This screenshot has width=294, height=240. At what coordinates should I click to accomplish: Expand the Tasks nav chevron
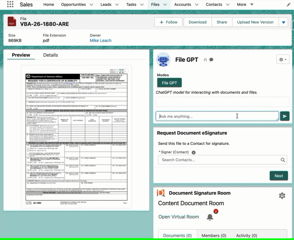pyautogui.click(x=142, y=4)
